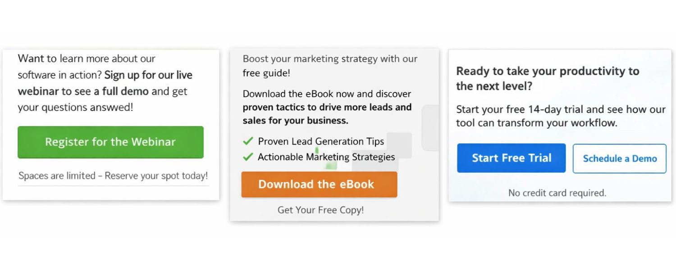
Task: Click the 'Spaces are limited' caption
Action: click(x=113, y=175)
